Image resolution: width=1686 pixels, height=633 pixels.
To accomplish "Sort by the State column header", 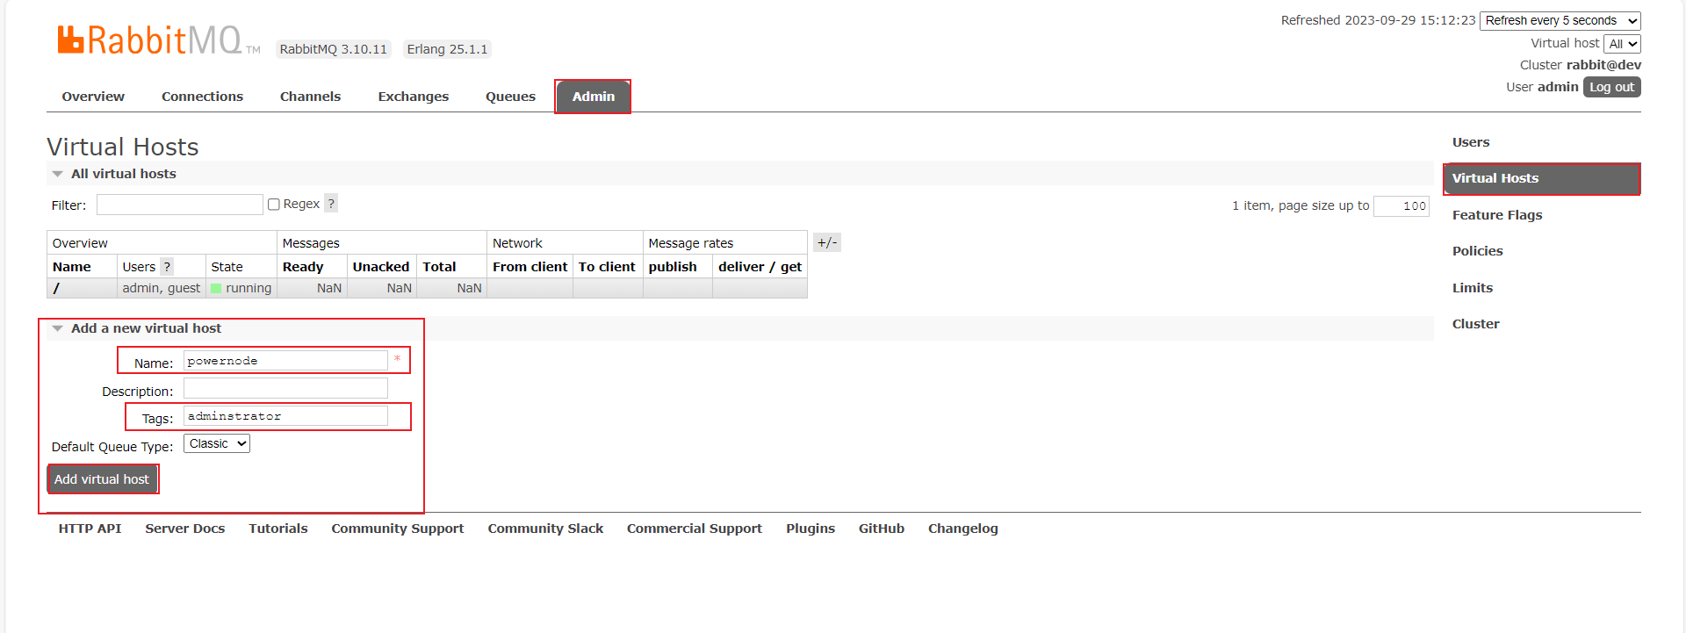I will [x=227, y=267].
